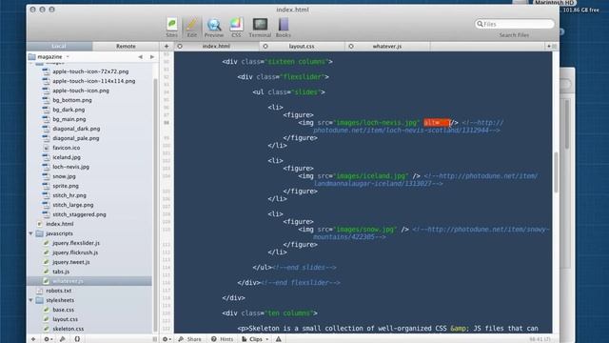Launch the Terminal from toolbar
Image resolution: width=609 pixels, height=343 pixels.
coord(260,28)
